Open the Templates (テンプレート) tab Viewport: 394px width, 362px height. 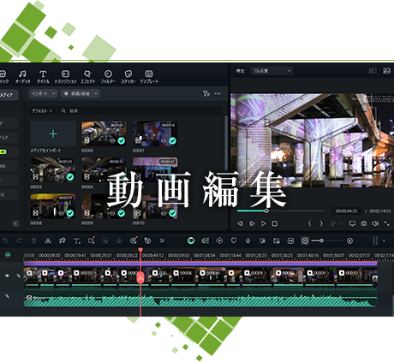point(149,77)
